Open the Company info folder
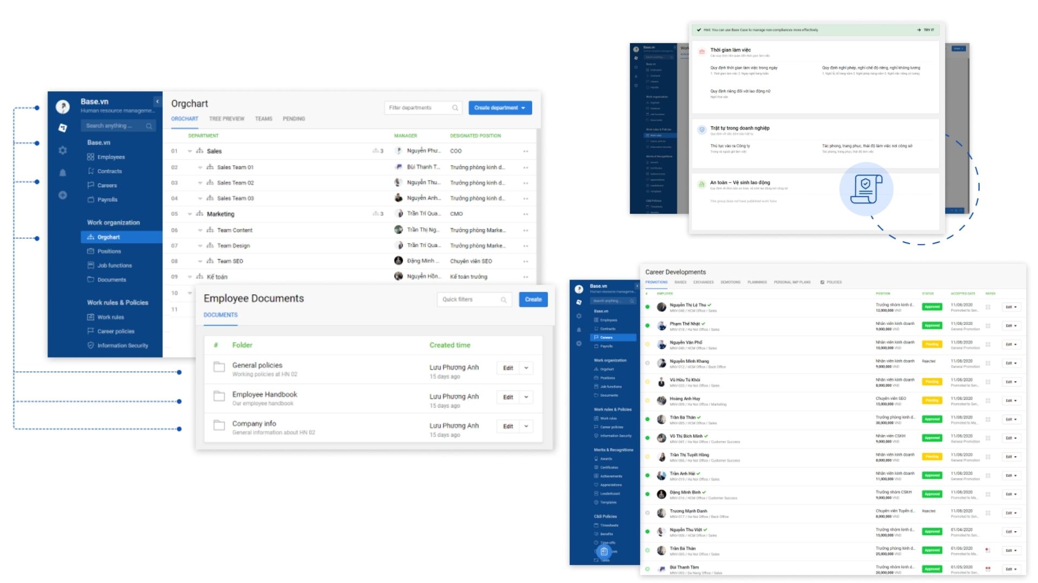 click(x=254, y=424)
